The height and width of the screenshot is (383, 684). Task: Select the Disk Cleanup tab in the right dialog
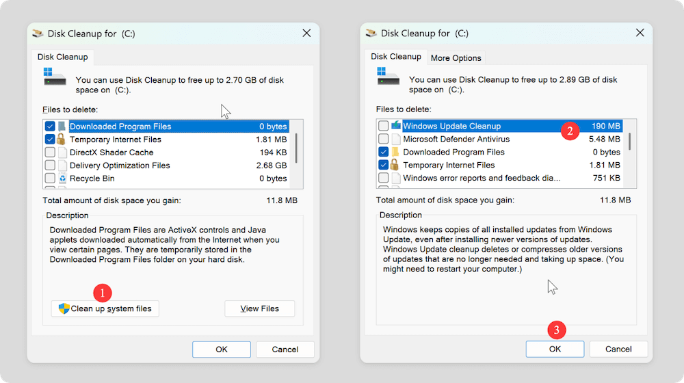tap(395, 56)
